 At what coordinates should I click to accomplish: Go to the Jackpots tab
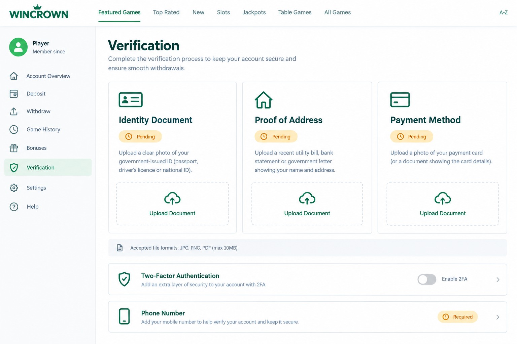click(254, 12)
